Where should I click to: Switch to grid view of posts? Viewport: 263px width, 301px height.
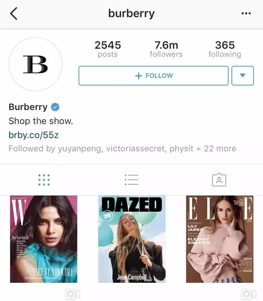click(x=44, y=180)
